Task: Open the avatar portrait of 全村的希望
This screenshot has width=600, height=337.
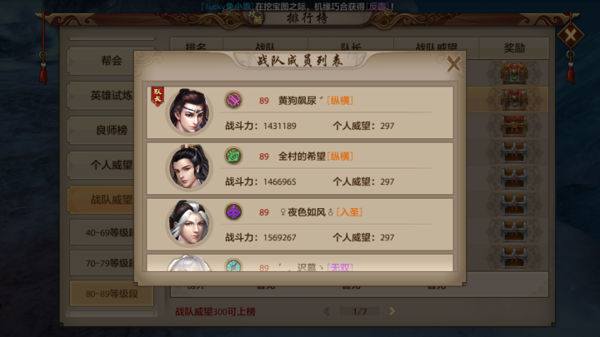Action: click(x=189, y=167)
